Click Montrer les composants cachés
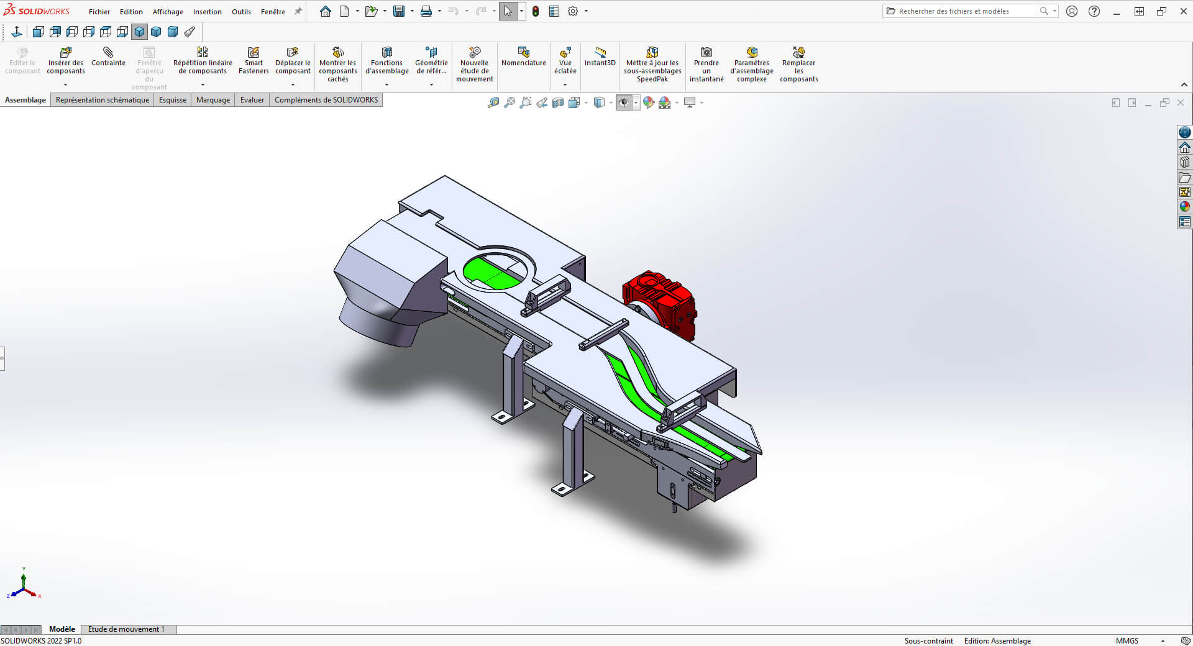 click(338, 64)
